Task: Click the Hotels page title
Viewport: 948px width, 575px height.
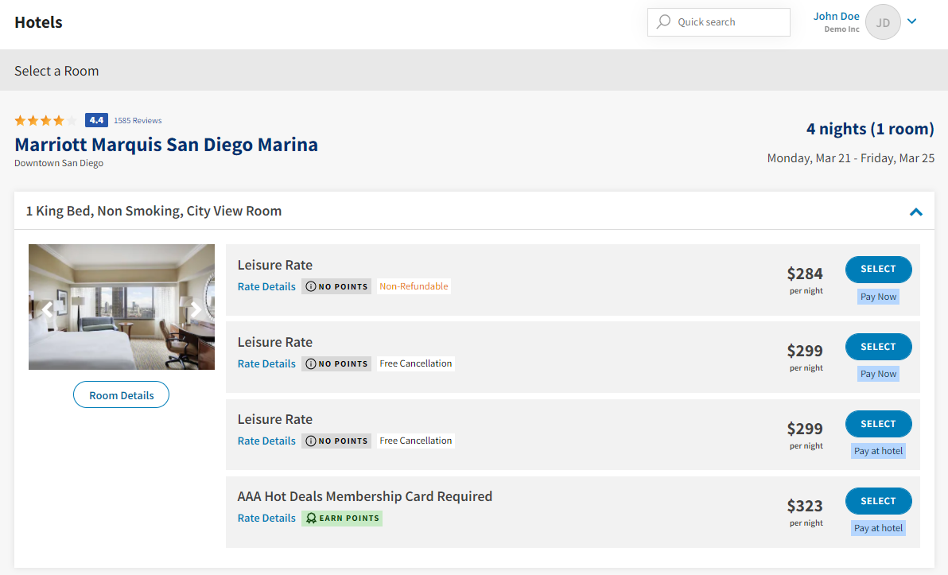Action: tap(38, 22)
